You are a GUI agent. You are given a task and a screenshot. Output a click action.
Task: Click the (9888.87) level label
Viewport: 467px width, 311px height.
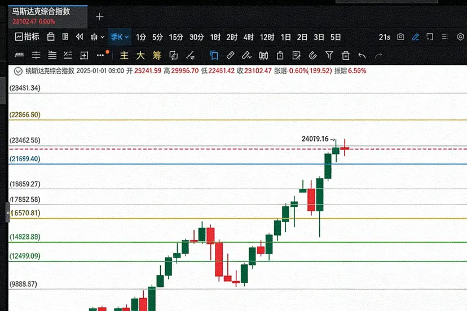[x=23, y=284]
